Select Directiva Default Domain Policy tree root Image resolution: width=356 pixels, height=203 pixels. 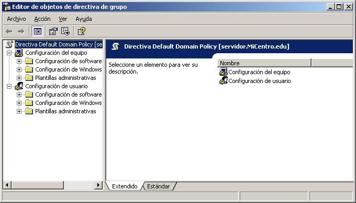59,44
